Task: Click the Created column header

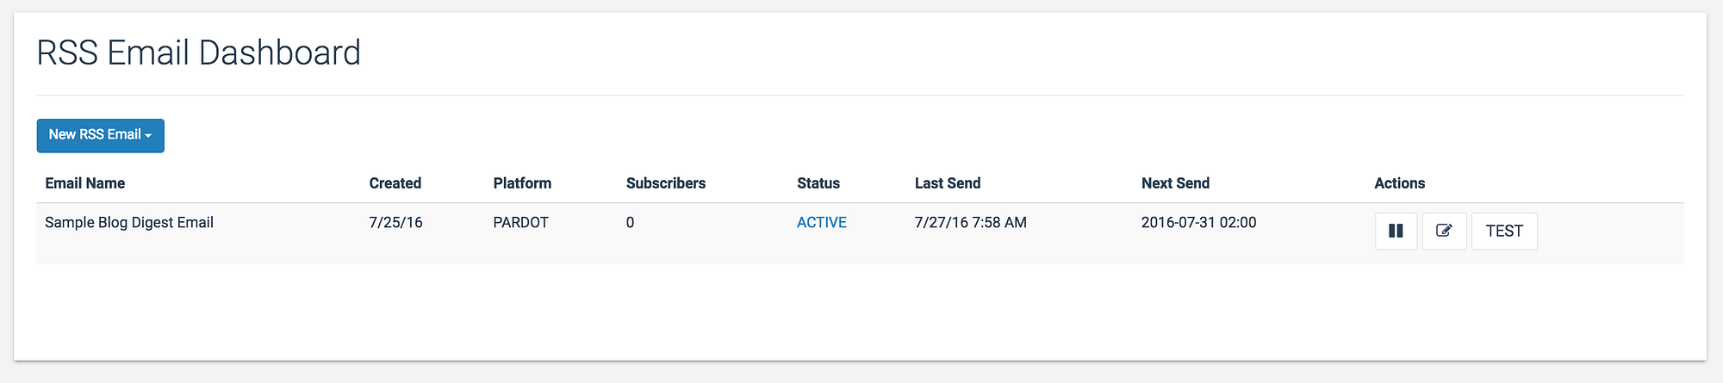Action: click(x=395, y=183)
